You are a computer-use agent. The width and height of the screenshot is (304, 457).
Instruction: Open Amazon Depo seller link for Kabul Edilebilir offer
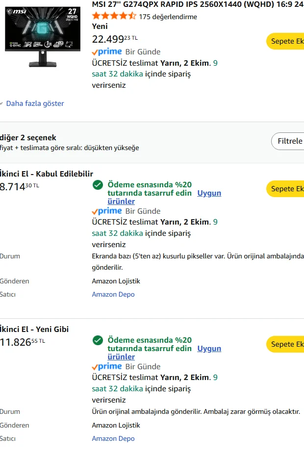coord(113,294)
